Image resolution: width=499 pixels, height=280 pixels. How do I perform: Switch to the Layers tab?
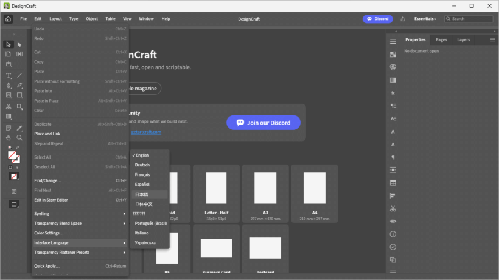(x=463, y=39)
